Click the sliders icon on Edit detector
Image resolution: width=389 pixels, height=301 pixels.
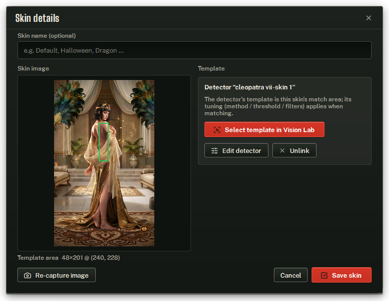pos(214,150)
